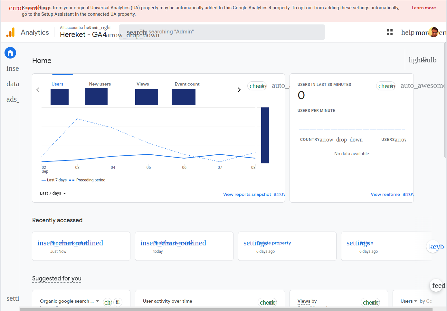This screenshot has width=447, height=311.
Task: Open the View reports snapshot link
Action: click(x=247, y=195)
